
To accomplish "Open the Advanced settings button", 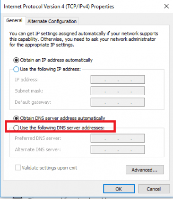I will pos(145,170).
